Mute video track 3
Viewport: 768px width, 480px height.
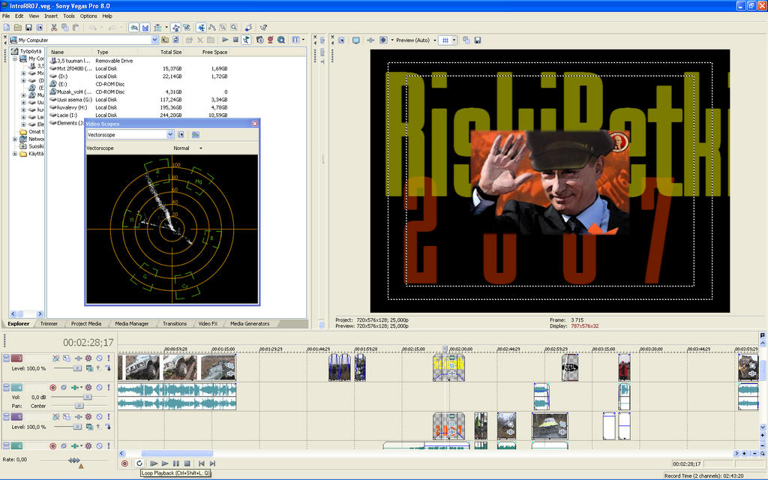(x=99, y=358)
